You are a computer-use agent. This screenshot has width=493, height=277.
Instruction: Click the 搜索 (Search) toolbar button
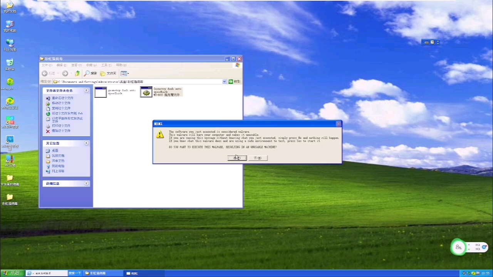point(91,73)
